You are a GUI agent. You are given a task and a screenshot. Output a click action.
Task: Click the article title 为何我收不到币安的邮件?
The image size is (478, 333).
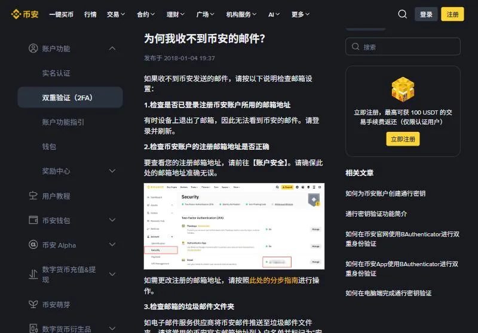(x=204, y=39)
